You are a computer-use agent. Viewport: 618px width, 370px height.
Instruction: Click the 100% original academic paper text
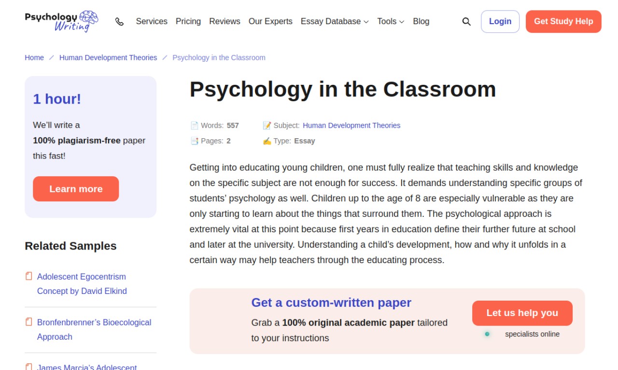click(349, 322)
